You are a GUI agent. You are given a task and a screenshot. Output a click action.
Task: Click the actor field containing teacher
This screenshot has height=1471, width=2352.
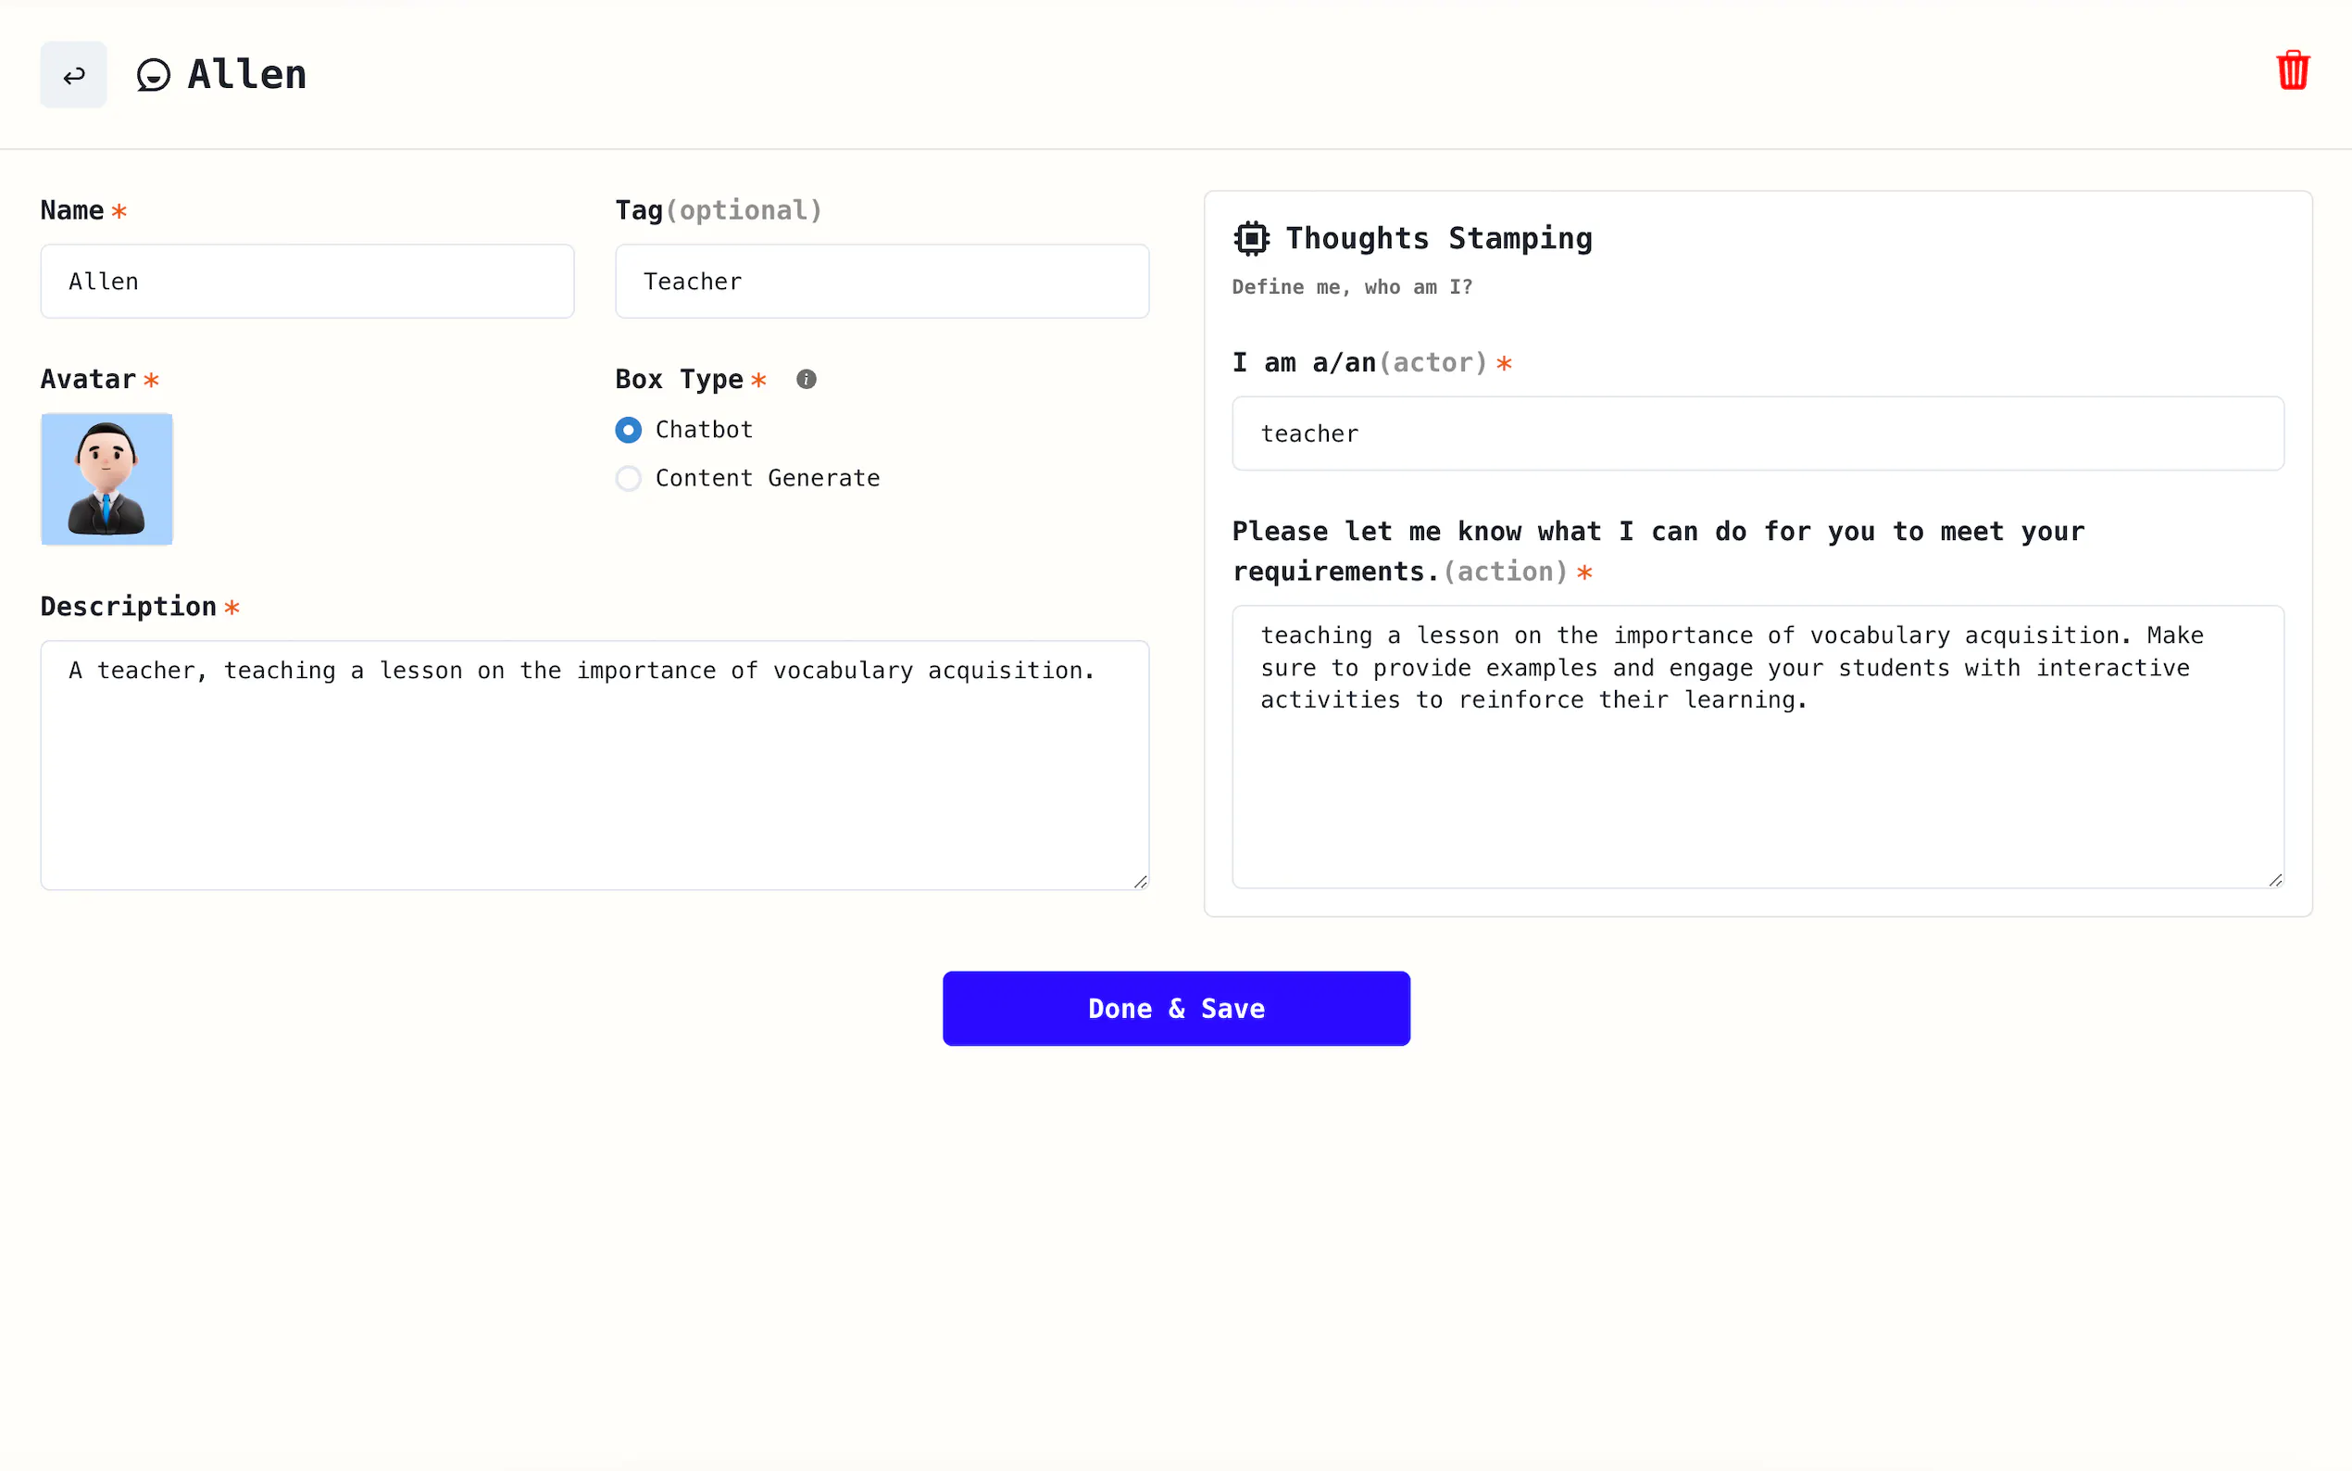point(1757,434)
